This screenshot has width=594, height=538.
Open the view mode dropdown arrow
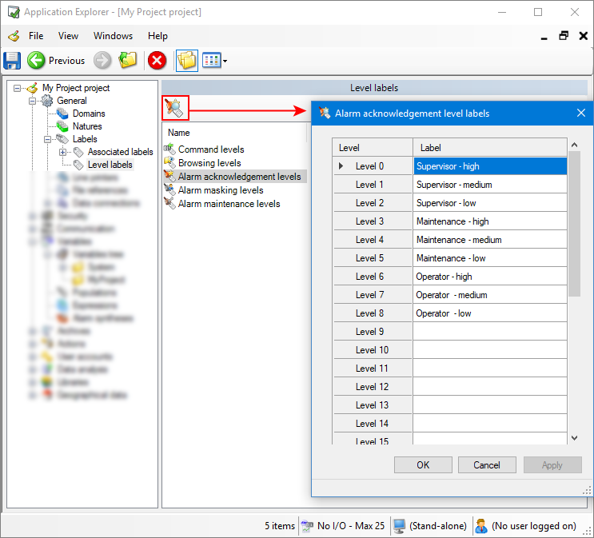[225, 62]
